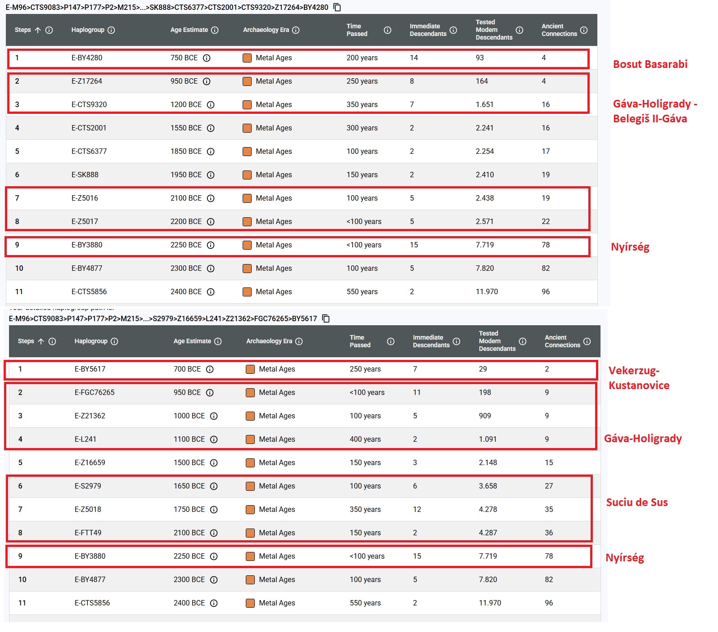Click the info icon next to 1550 BCE
Viewport: 718px width, 632px height.
[x=211, y=128]
